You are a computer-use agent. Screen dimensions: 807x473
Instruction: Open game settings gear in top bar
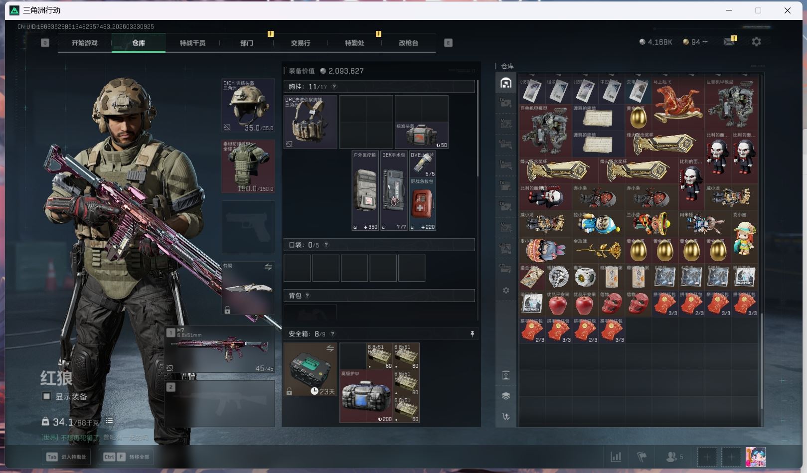(756, 42)
